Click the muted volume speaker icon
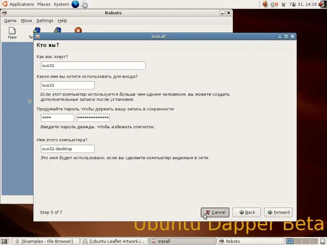The image size is (327, 245). pos(274,4)
